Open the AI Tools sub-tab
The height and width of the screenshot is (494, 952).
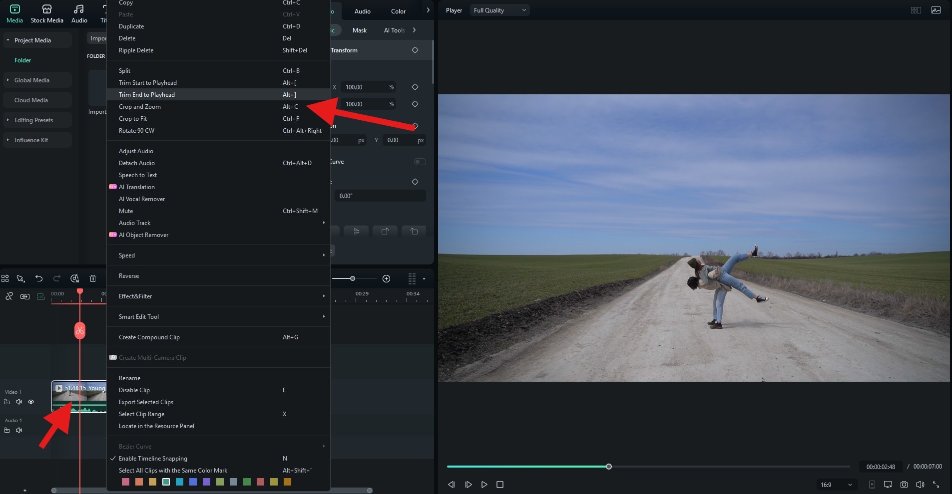pos(394,30)
